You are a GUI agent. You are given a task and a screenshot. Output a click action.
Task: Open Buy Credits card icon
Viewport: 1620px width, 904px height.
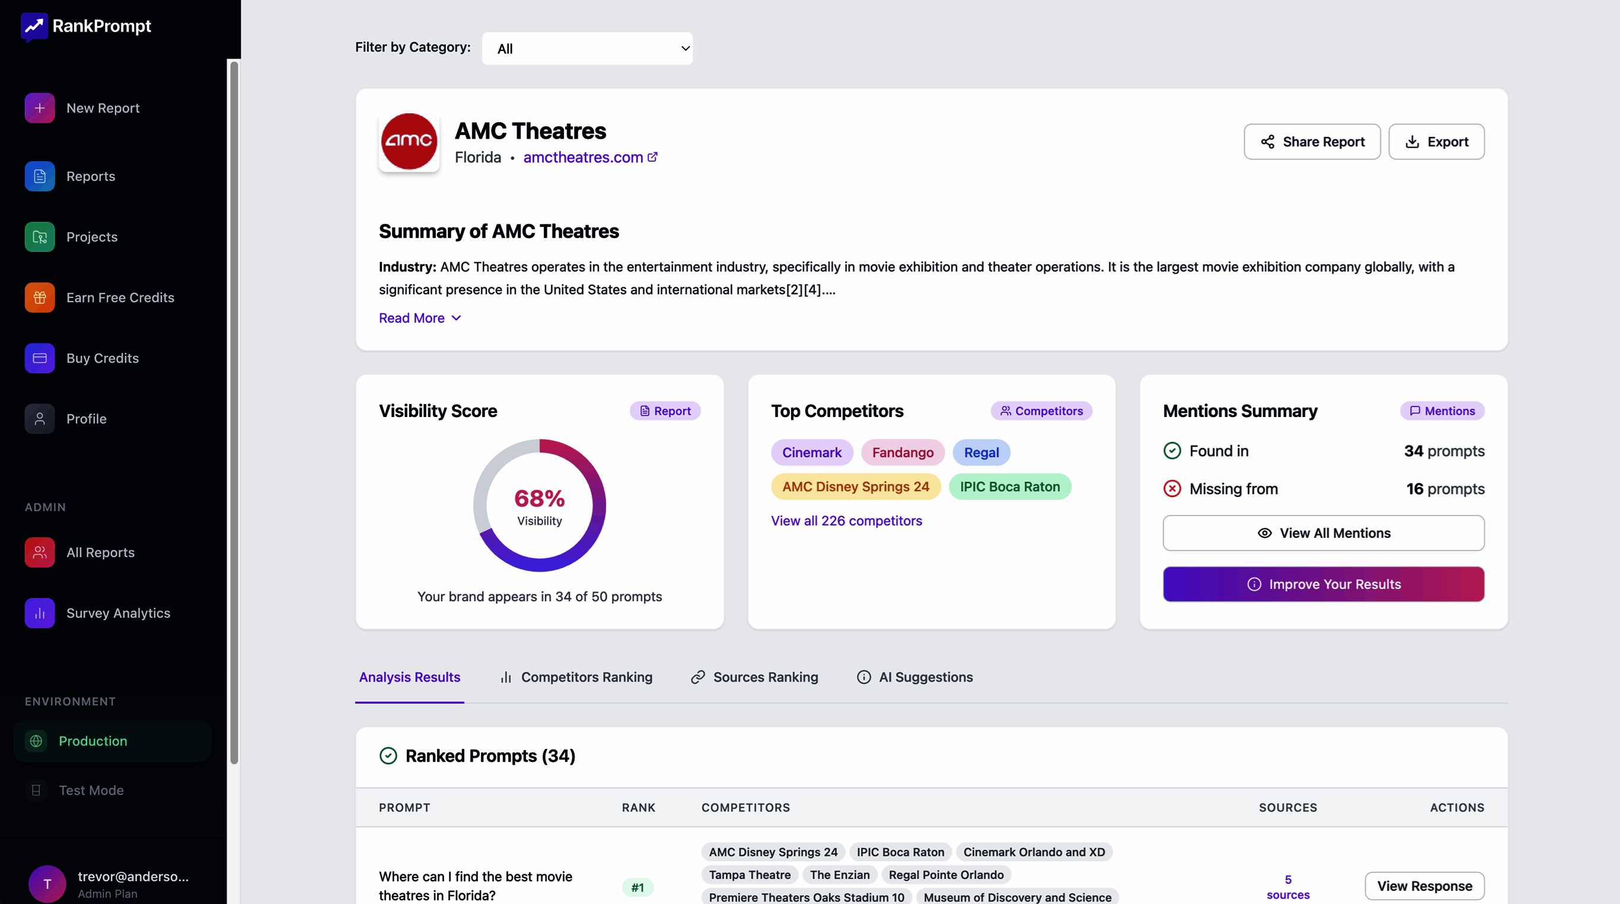40,358
